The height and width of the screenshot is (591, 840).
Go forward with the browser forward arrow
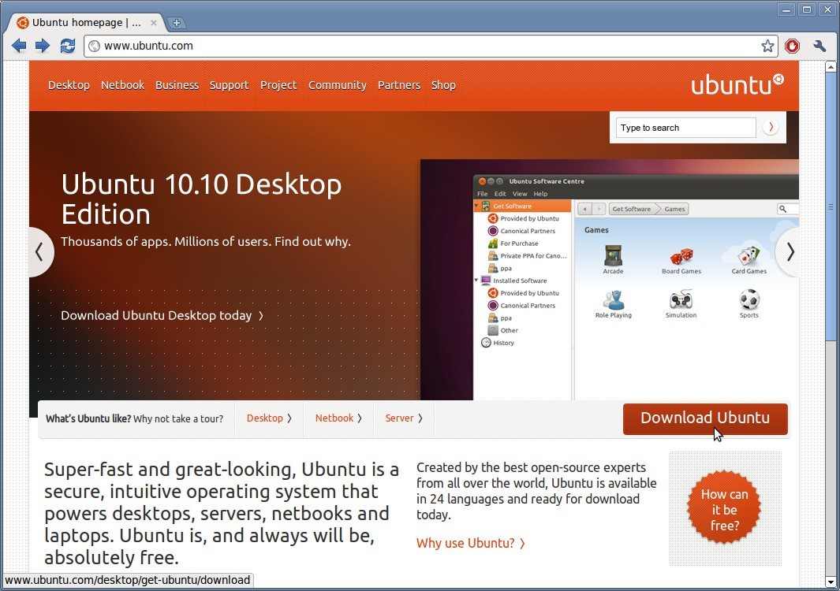(43, 46)
